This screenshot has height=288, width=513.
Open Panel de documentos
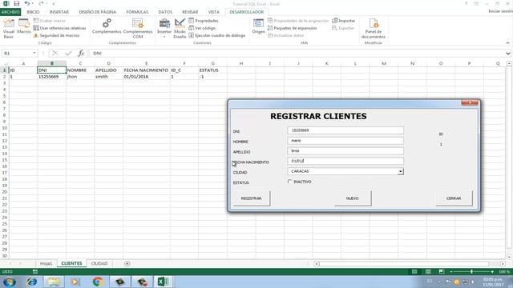(x=374, y=29)
